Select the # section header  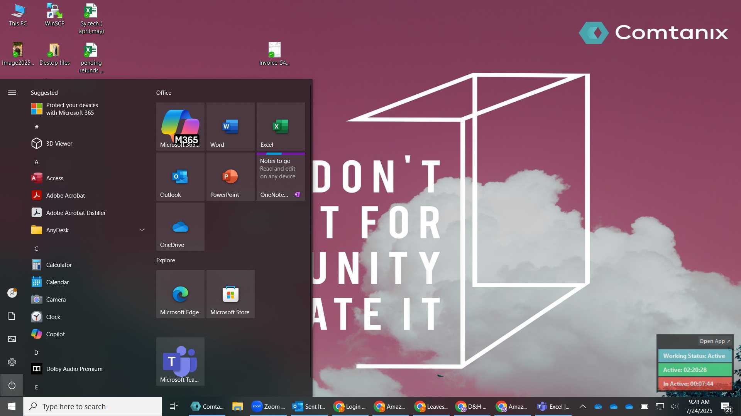click(37, 127)
